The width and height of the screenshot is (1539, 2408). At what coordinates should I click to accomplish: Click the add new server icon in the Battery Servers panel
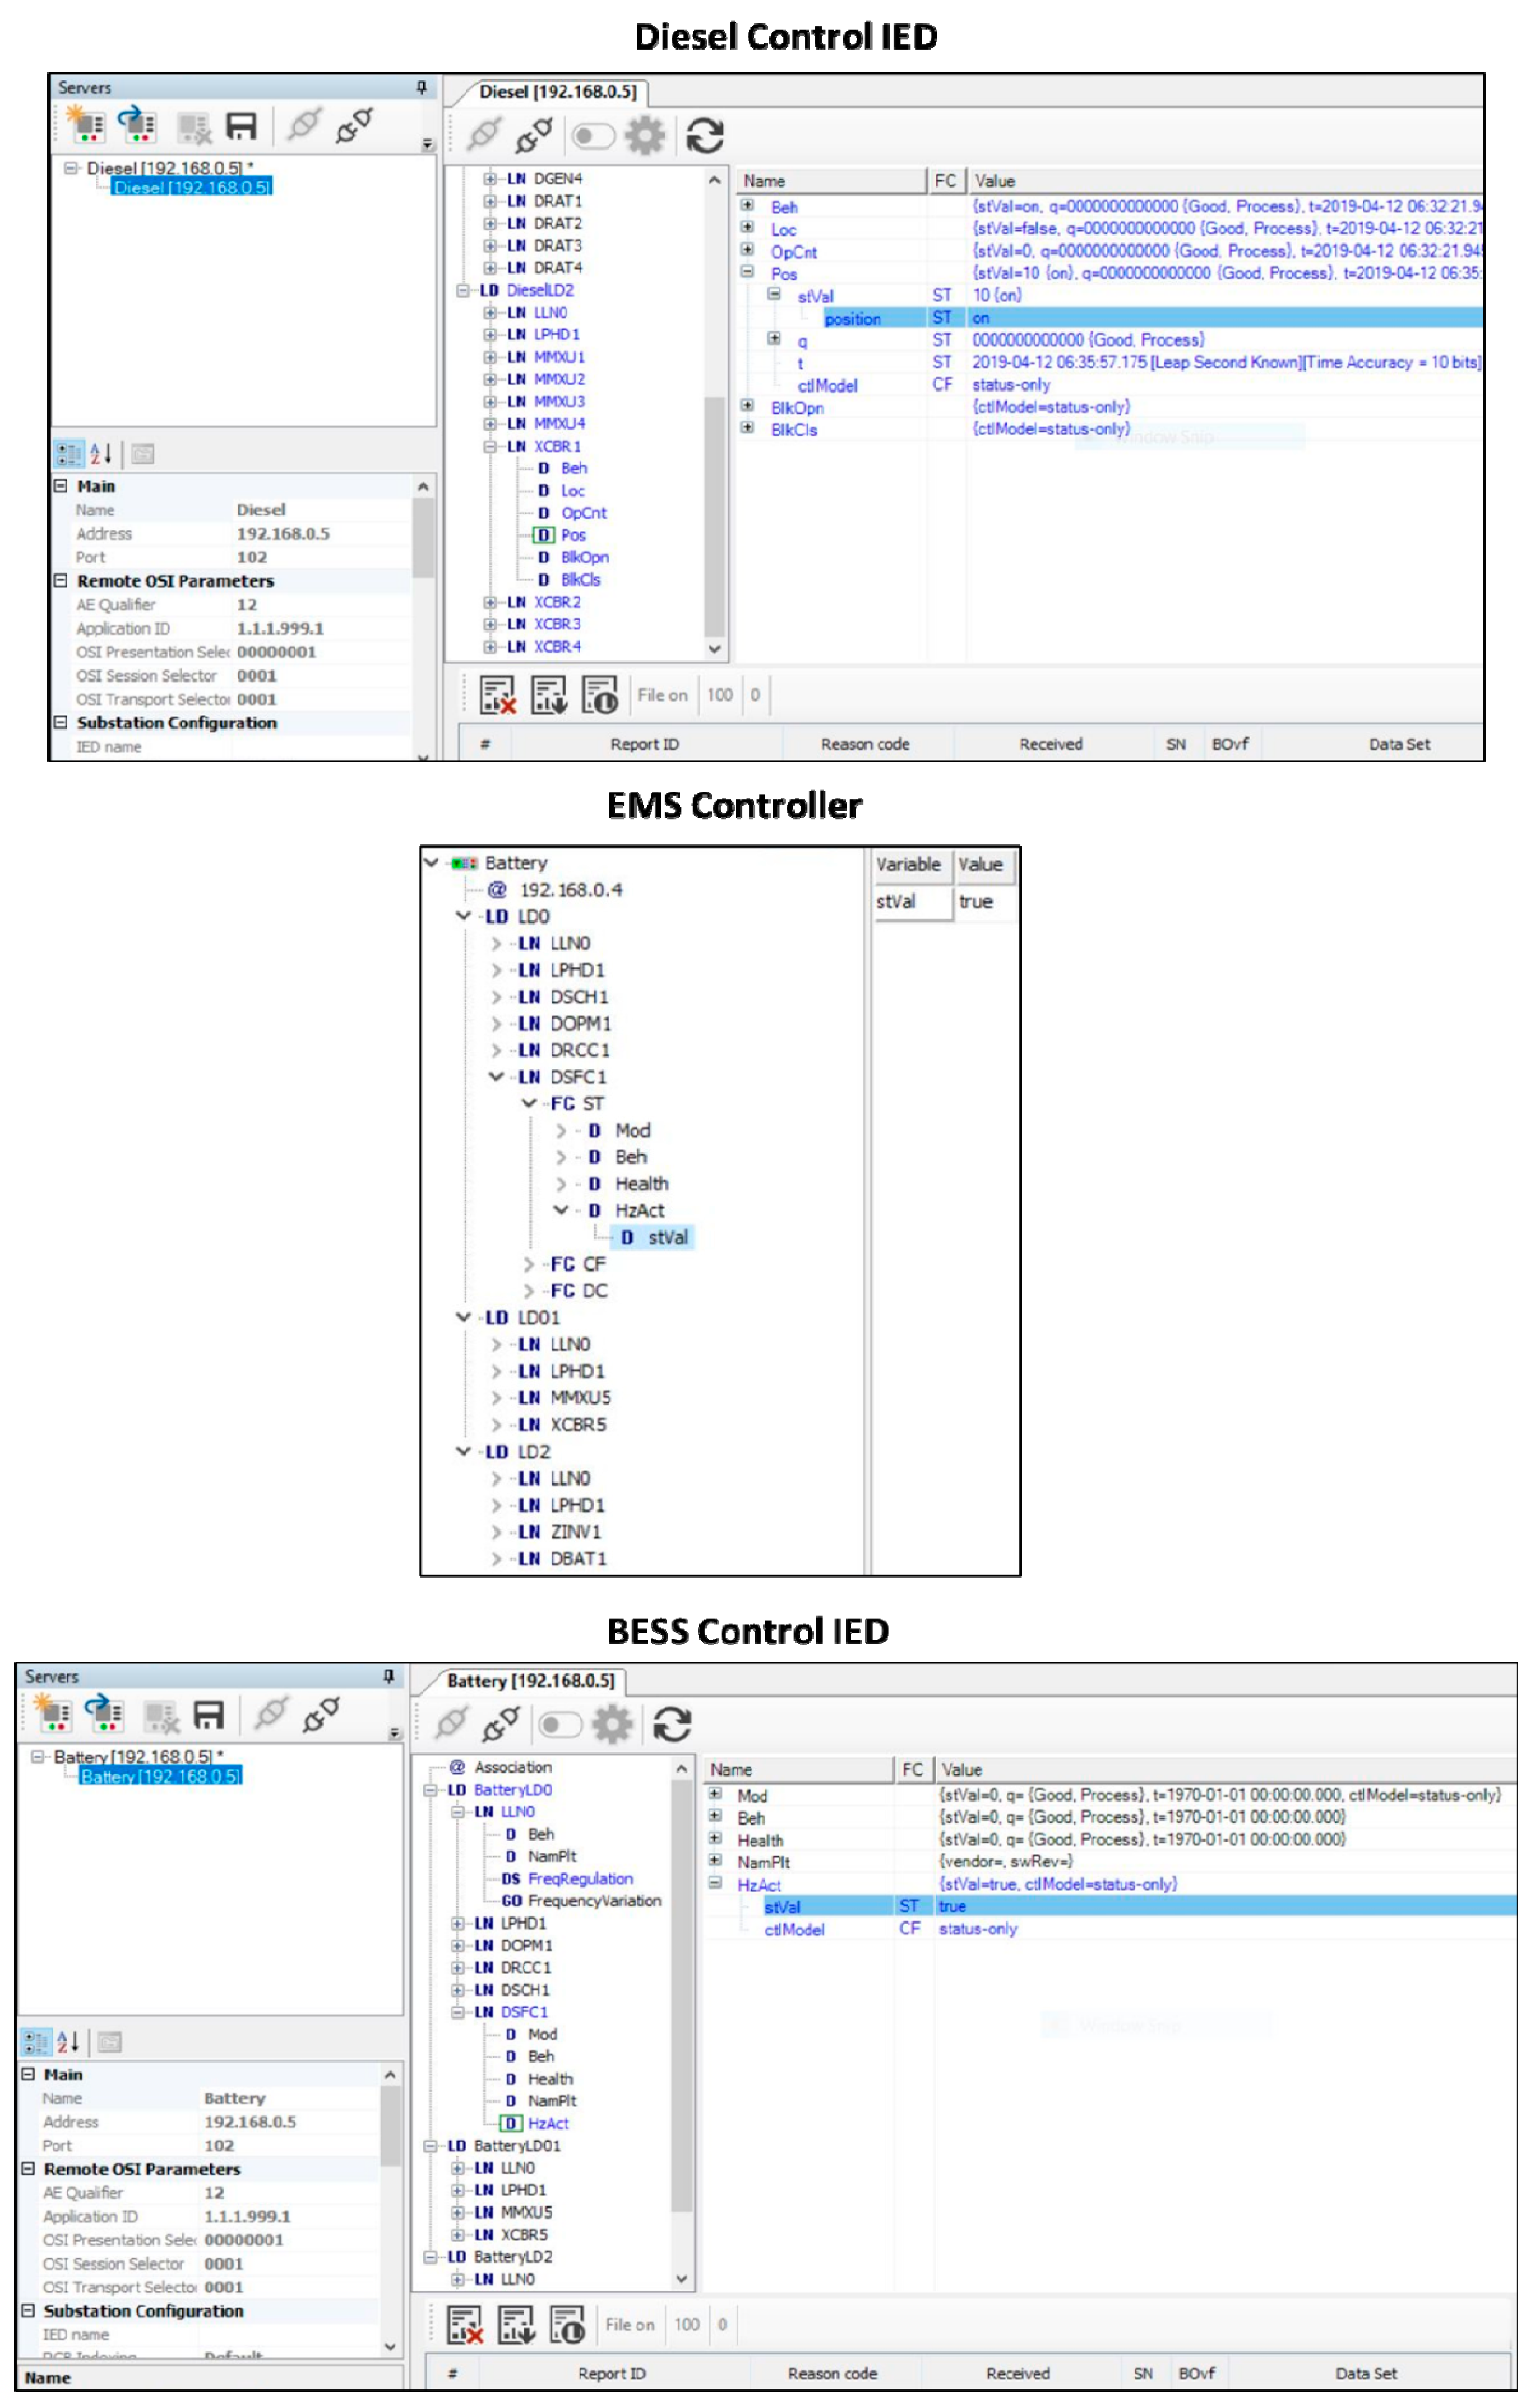pos(53,1715)
